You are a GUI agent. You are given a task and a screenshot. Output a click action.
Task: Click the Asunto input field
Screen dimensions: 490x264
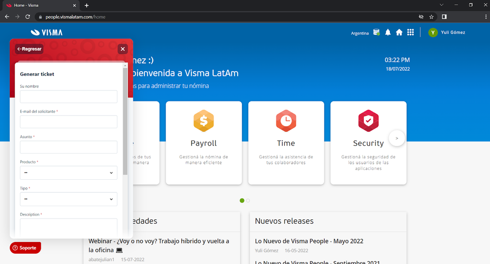coord(68,147)
